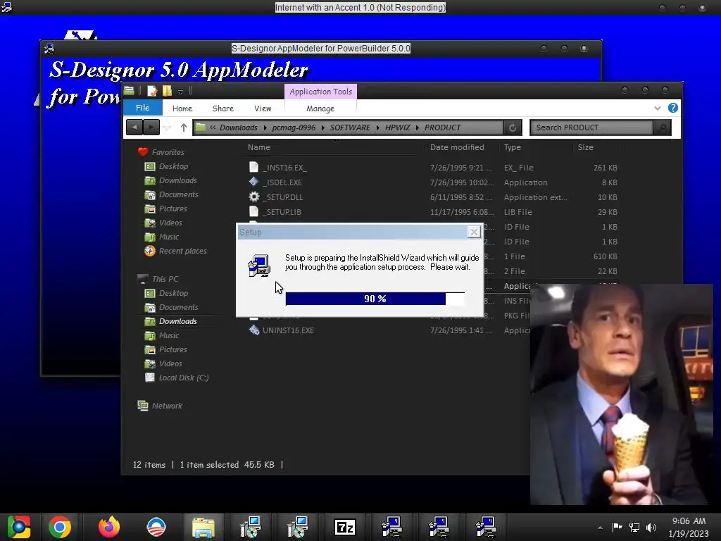721x541 pixels.
Task: Open the volume control speaker icon
Action: tap(651, 527)
